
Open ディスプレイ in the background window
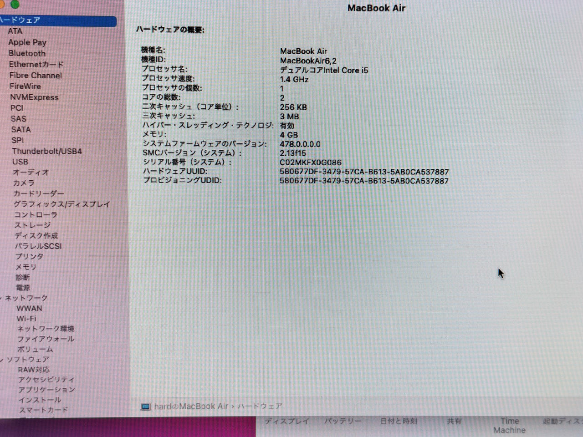point(287,421)
